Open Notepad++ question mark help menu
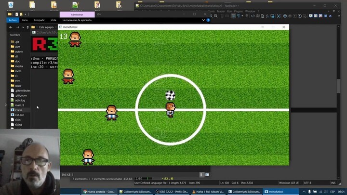Viewport: 347px width, 195px height. click(x=258, y=11)
